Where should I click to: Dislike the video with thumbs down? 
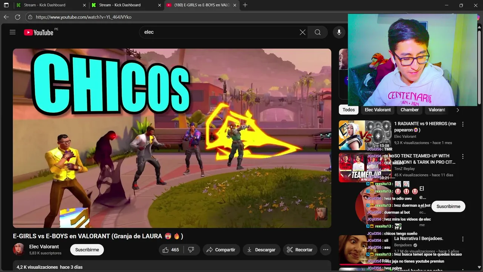click(191, 250)
